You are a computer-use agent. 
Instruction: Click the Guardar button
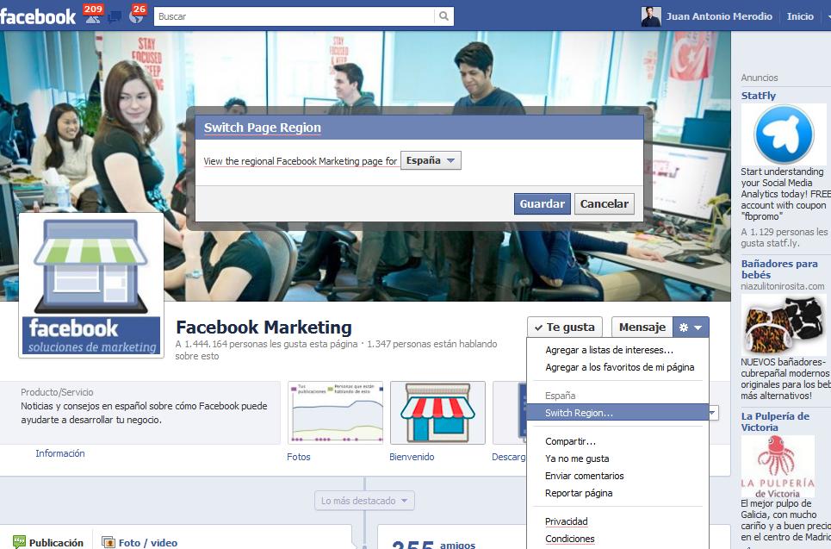tap(543, 203)
